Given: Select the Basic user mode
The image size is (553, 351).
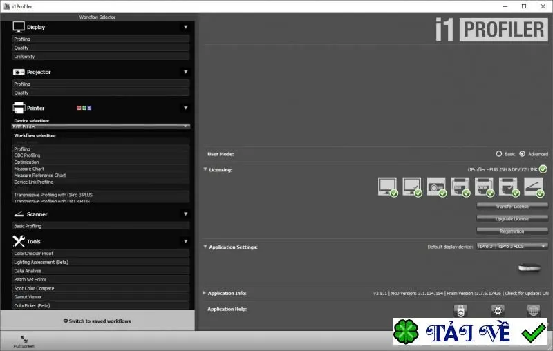Looking at the screenshot, I should click(498, 154).
